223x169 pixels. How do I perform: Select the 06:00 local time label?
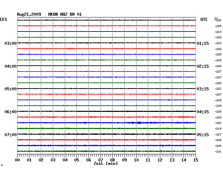pyautogui.click(x=11, y=112)
